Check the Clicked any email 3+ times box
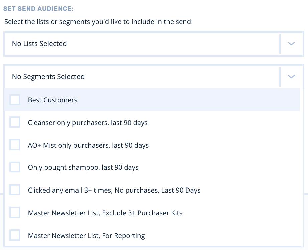The image size is (308, 250). click(15, 190)
